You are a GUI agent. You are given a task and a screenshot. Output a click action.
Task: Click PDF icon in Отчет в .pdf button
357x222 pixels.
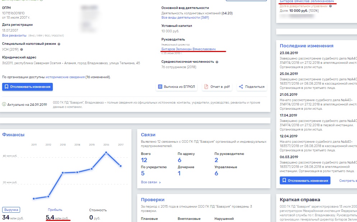tap(206, 87)
